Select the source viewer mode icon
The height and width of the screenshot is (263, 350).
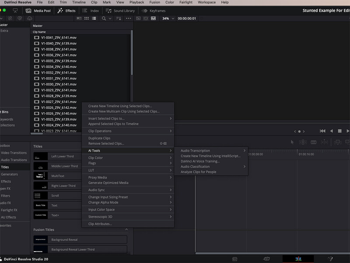point(138,18)
